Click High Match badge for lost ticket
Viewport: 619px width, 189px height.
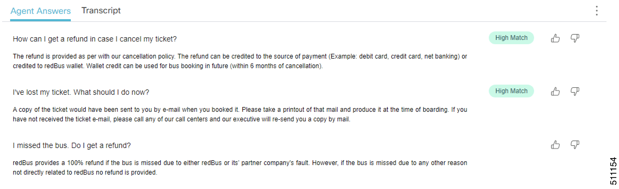(x=511, y=91)
